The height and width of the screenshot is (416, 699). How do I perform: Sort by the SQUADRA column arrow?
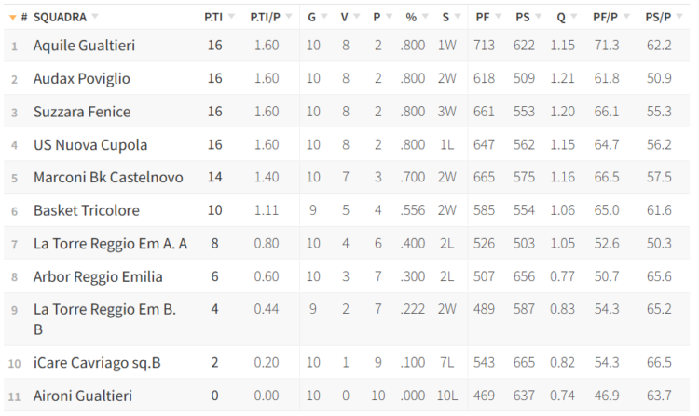tap(94, 17)
